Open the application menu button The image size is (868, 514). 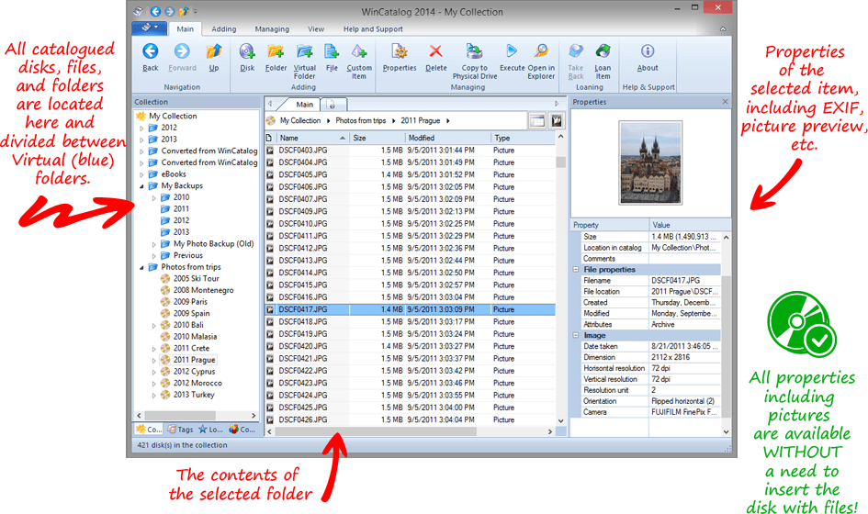point(150,28)
